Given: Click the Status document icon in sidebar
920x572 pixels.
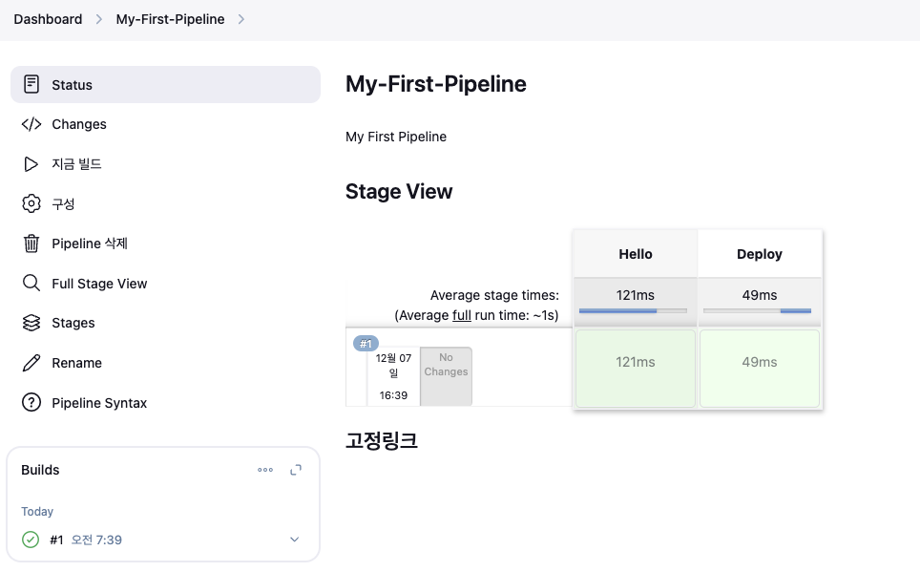Looking at the screenshot, I should [31, 84].
